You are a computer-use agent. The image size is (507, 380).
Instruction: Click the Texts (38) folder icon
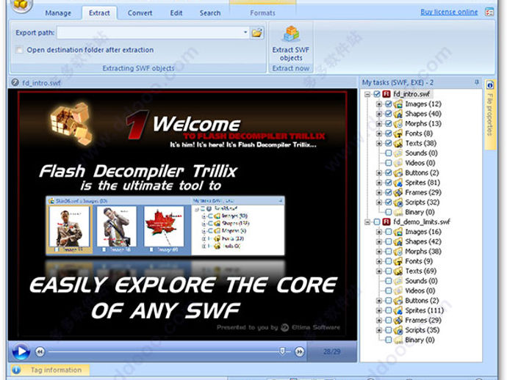(x=398, y=143)
